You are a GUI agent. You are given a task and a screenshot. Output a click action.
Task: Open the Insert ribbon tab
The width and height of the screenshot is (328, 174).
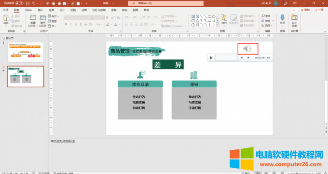(41, 10)
